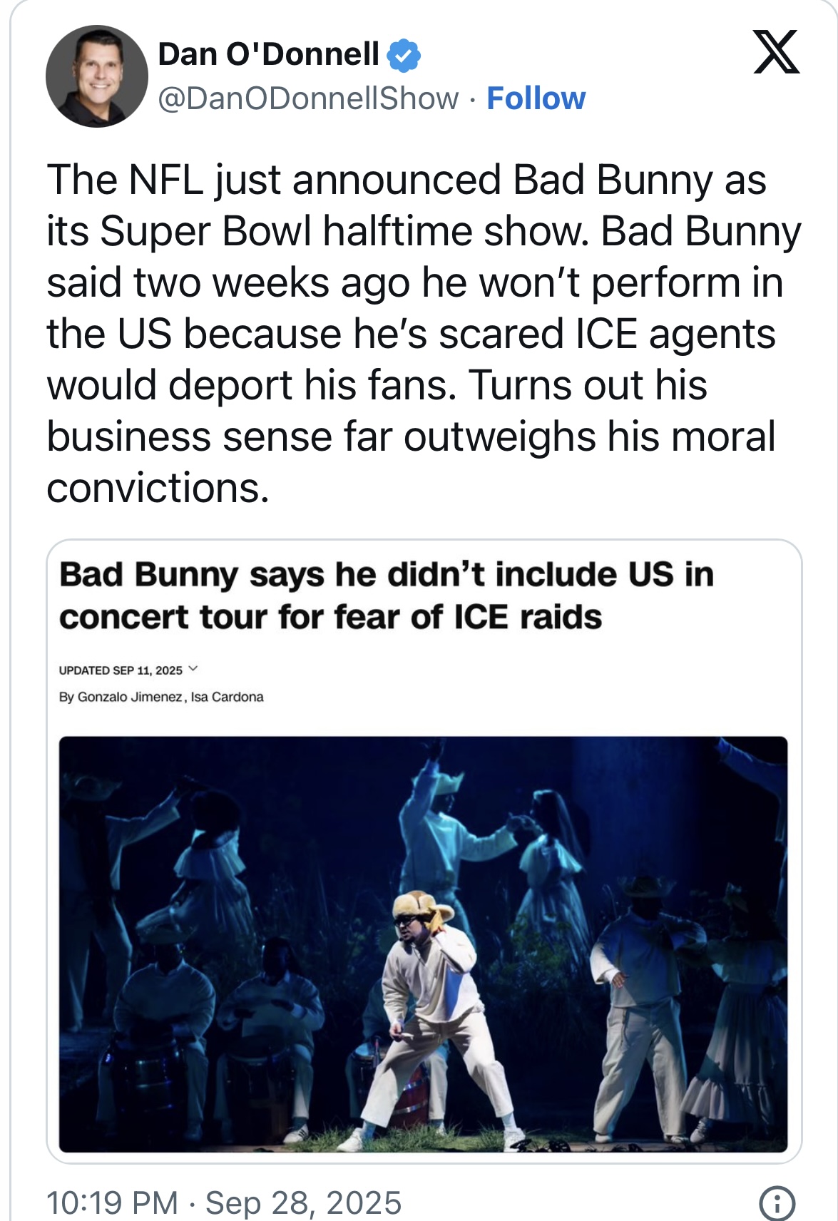Tap the info circle icon below the tweet
The image size is (838, 1221).
click(x=777, y=1204)
